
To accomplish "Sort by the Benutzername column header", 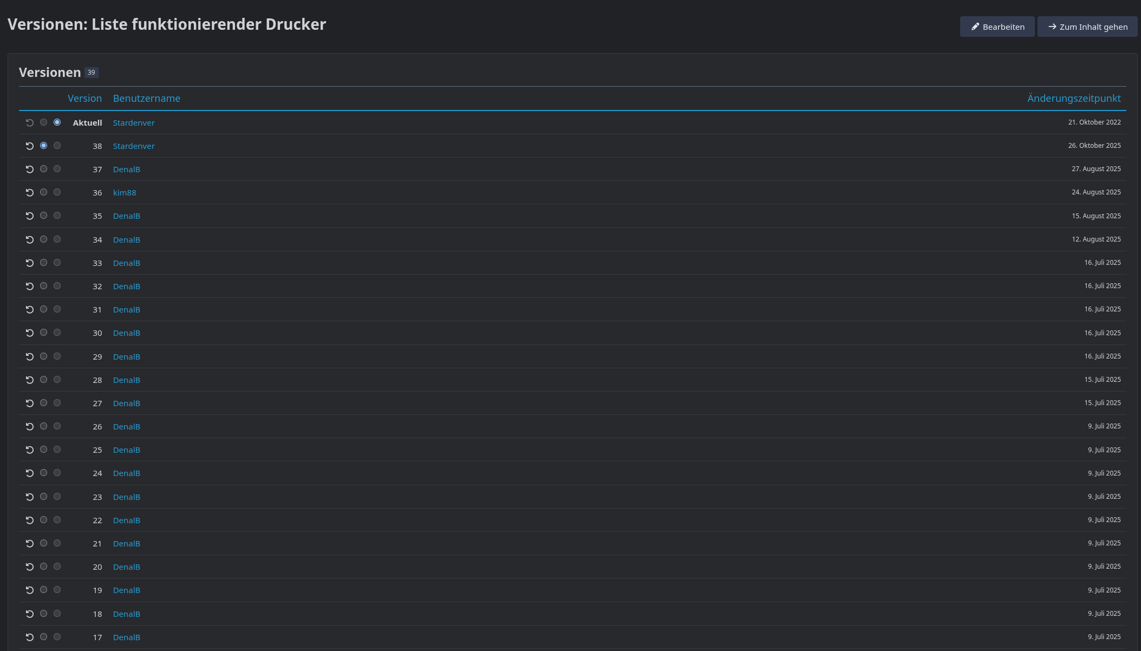I will pos(147,99).
